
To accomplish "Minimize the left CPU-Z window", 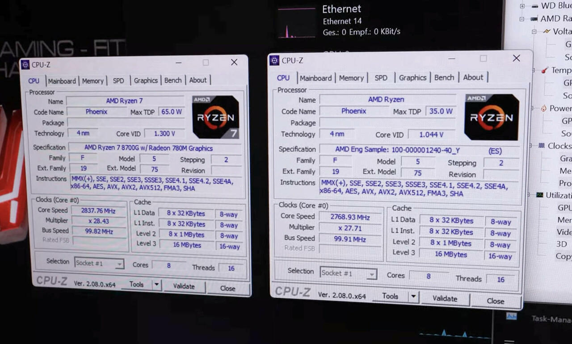I will click(178, 63).
